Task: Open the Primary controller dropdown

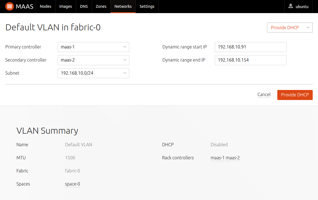Action: [93, 47]
